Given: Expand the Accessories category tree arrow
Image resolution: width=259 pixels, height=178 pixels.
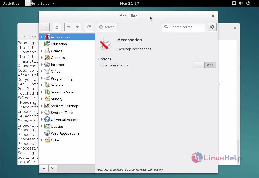Looking at the screenshot, I should click(42, 37).
